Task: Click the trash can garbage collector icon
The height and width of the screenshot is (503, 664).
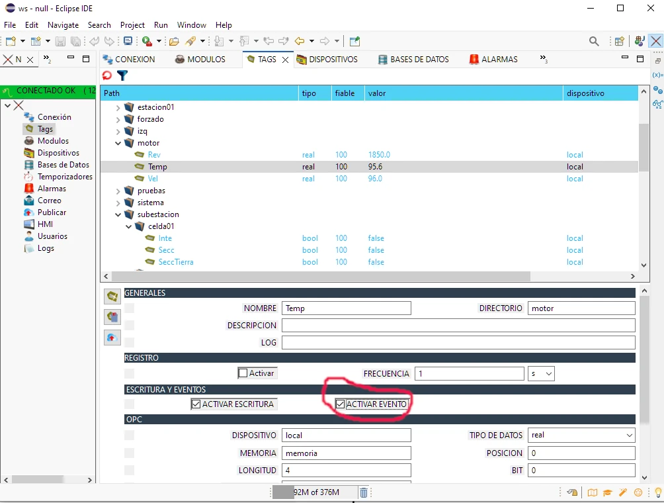Action: point(363,492)
